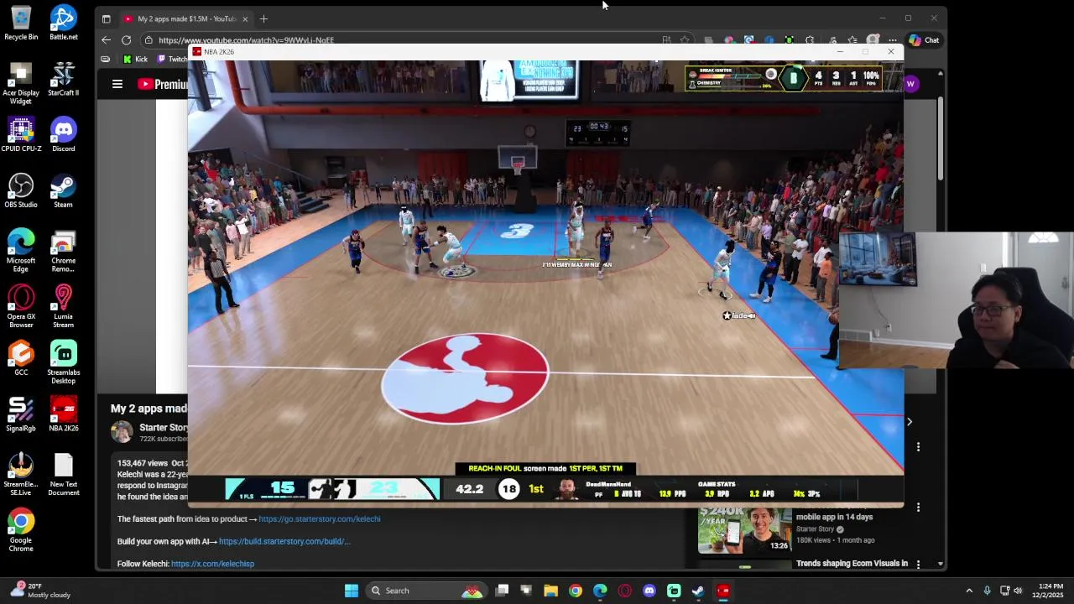Click taskbar Search box

pyautogui.click(x=429, y=591)
